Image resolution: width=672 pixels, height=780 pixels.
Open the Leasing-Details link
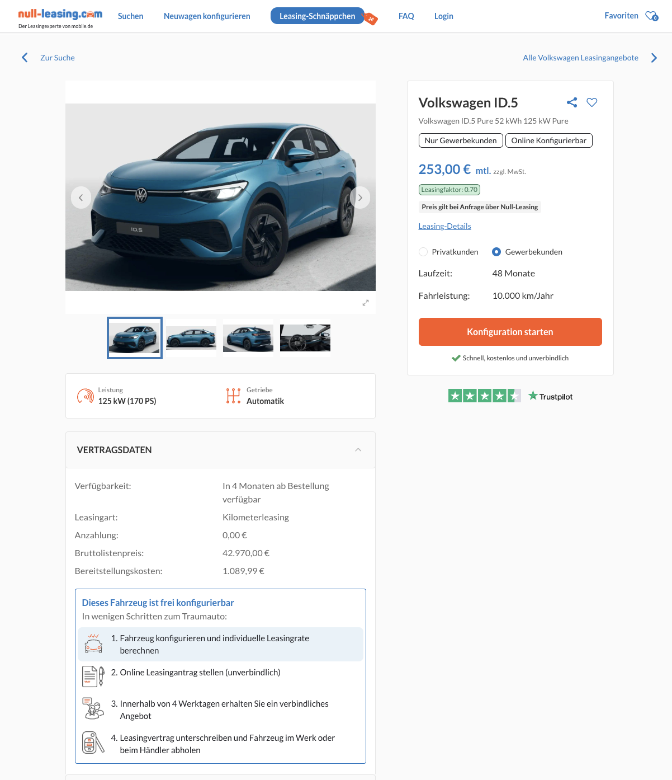[x=444, y=226]
